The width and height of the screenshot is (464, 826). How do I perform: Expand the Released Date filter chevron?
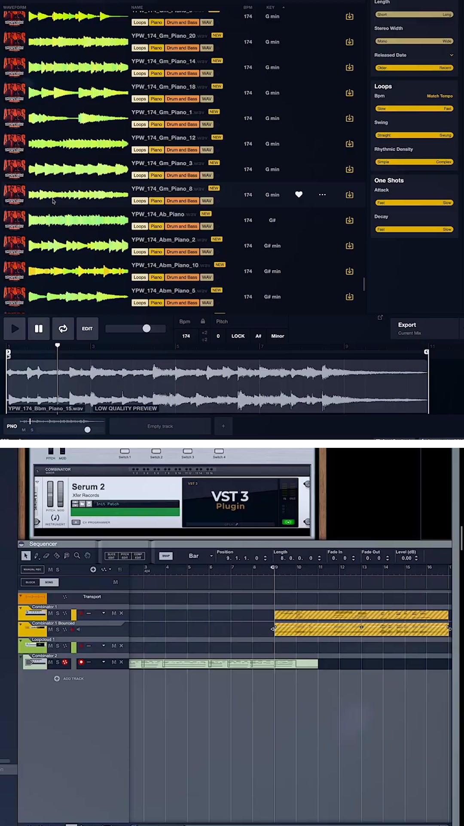point(452,55)
